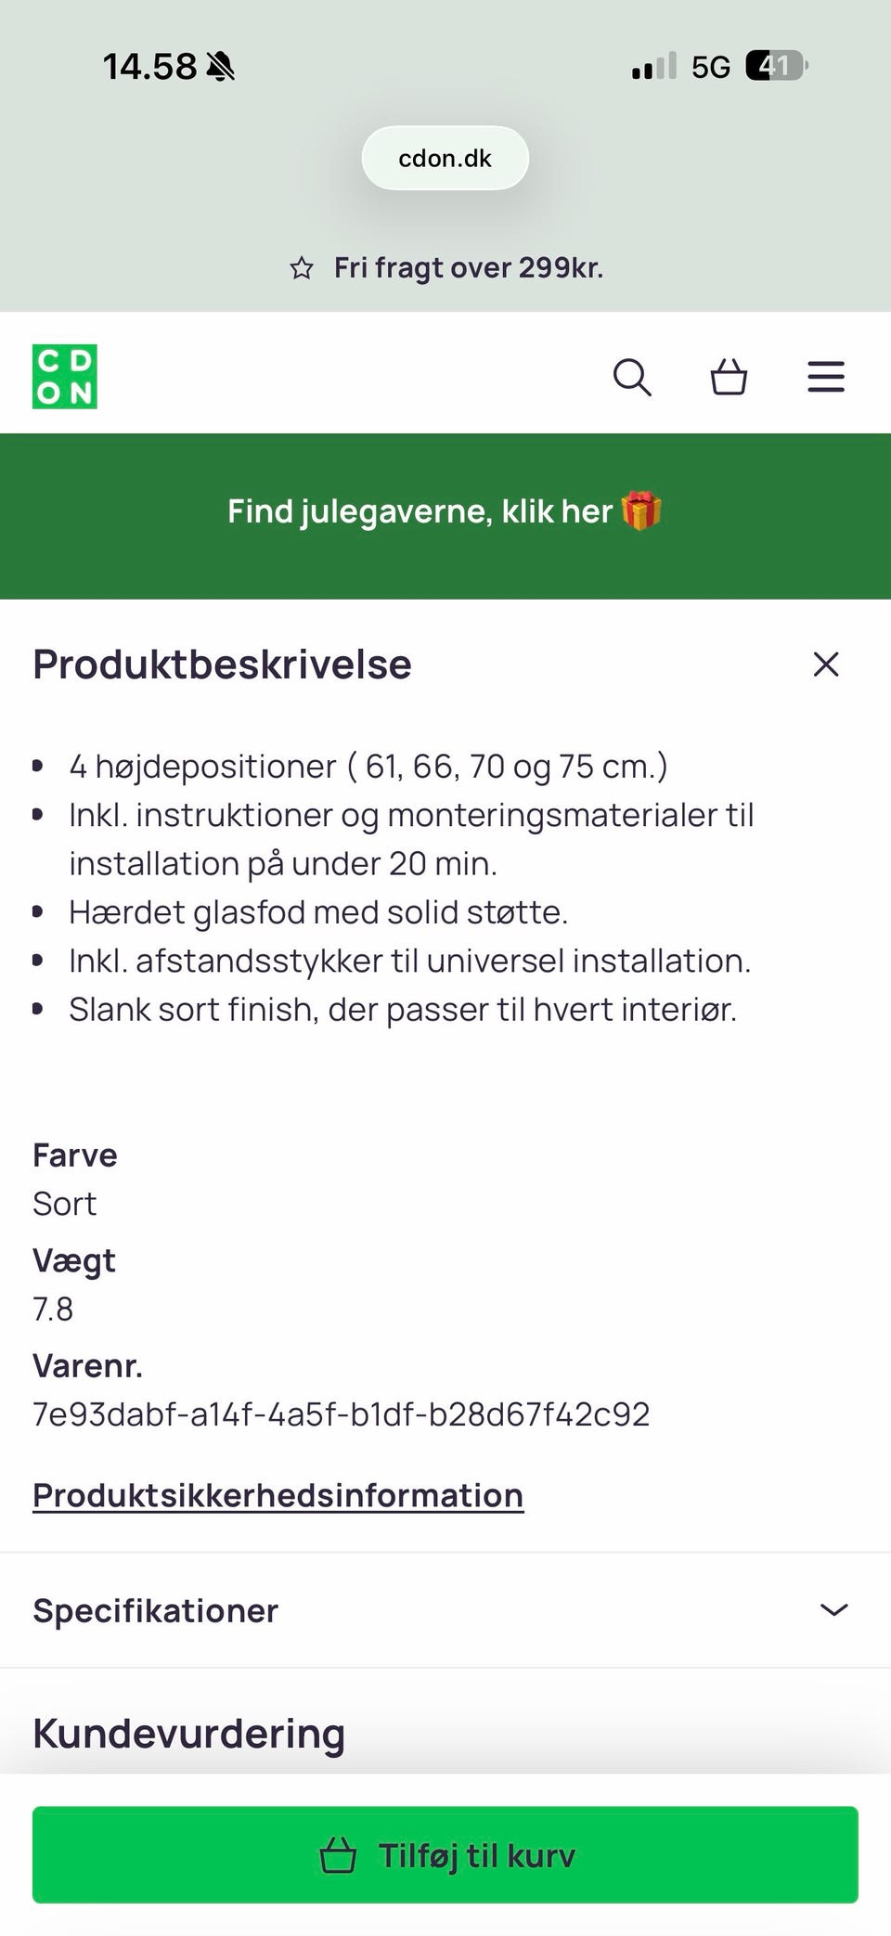Tap the cdon.dk address pill
Screen dimensions: 891x1936
pos(445,159)
